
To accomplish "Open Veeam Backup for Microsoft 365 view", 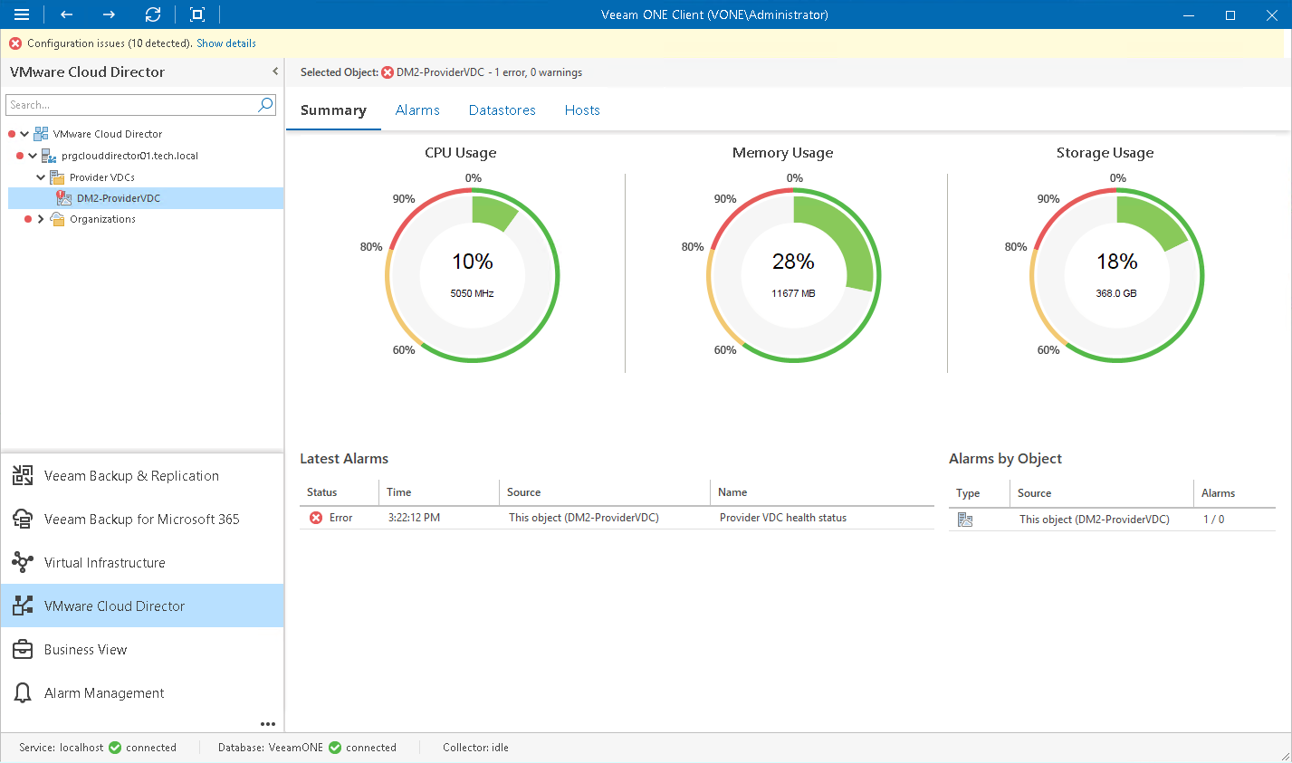I will click(142, 519).
